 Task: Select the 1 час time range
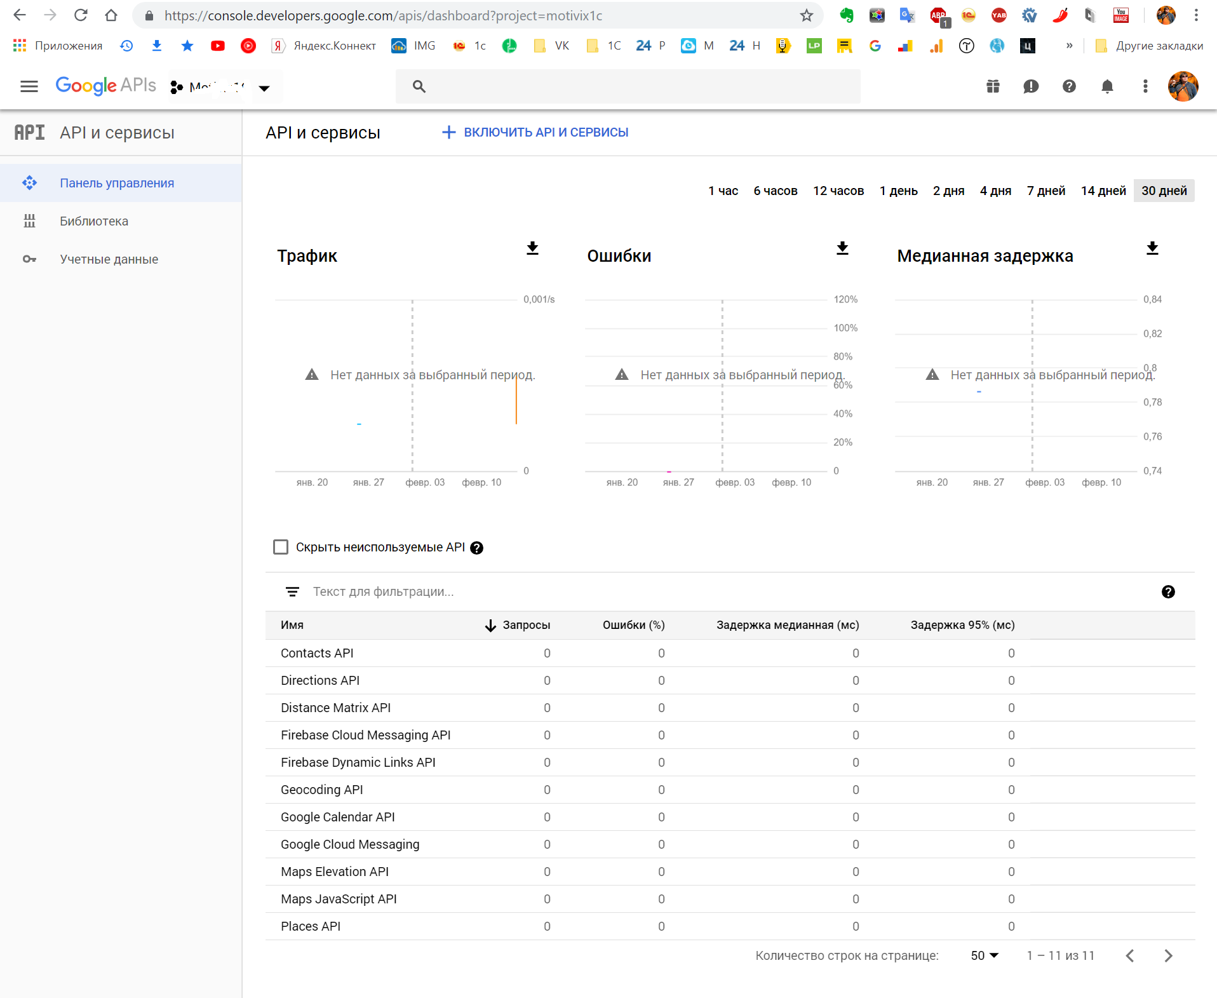click(x=723, y=191)
